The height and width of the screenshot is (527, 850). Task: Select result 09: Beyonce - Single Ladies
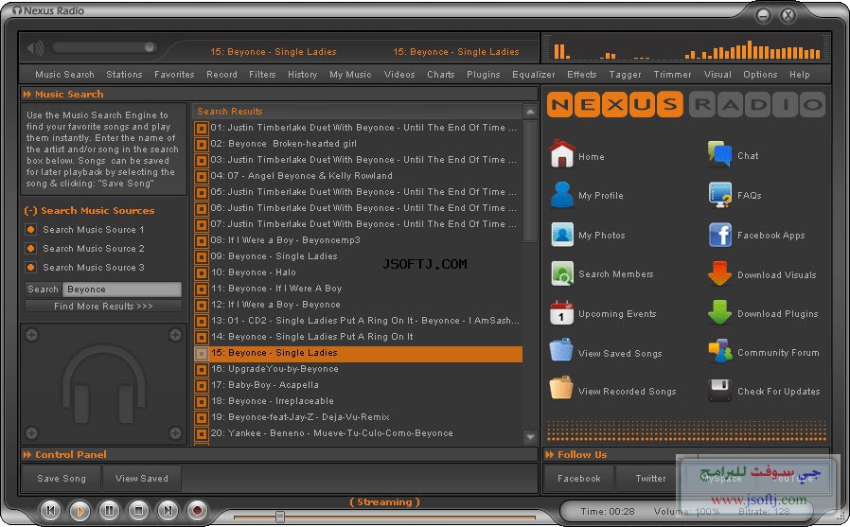(x=358, y=256)
